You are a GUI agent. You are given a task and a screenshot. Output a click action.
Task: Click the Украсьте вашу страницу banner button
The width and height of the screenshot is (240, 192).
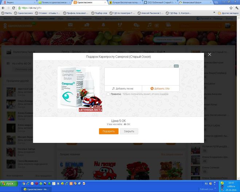point(169,40)
